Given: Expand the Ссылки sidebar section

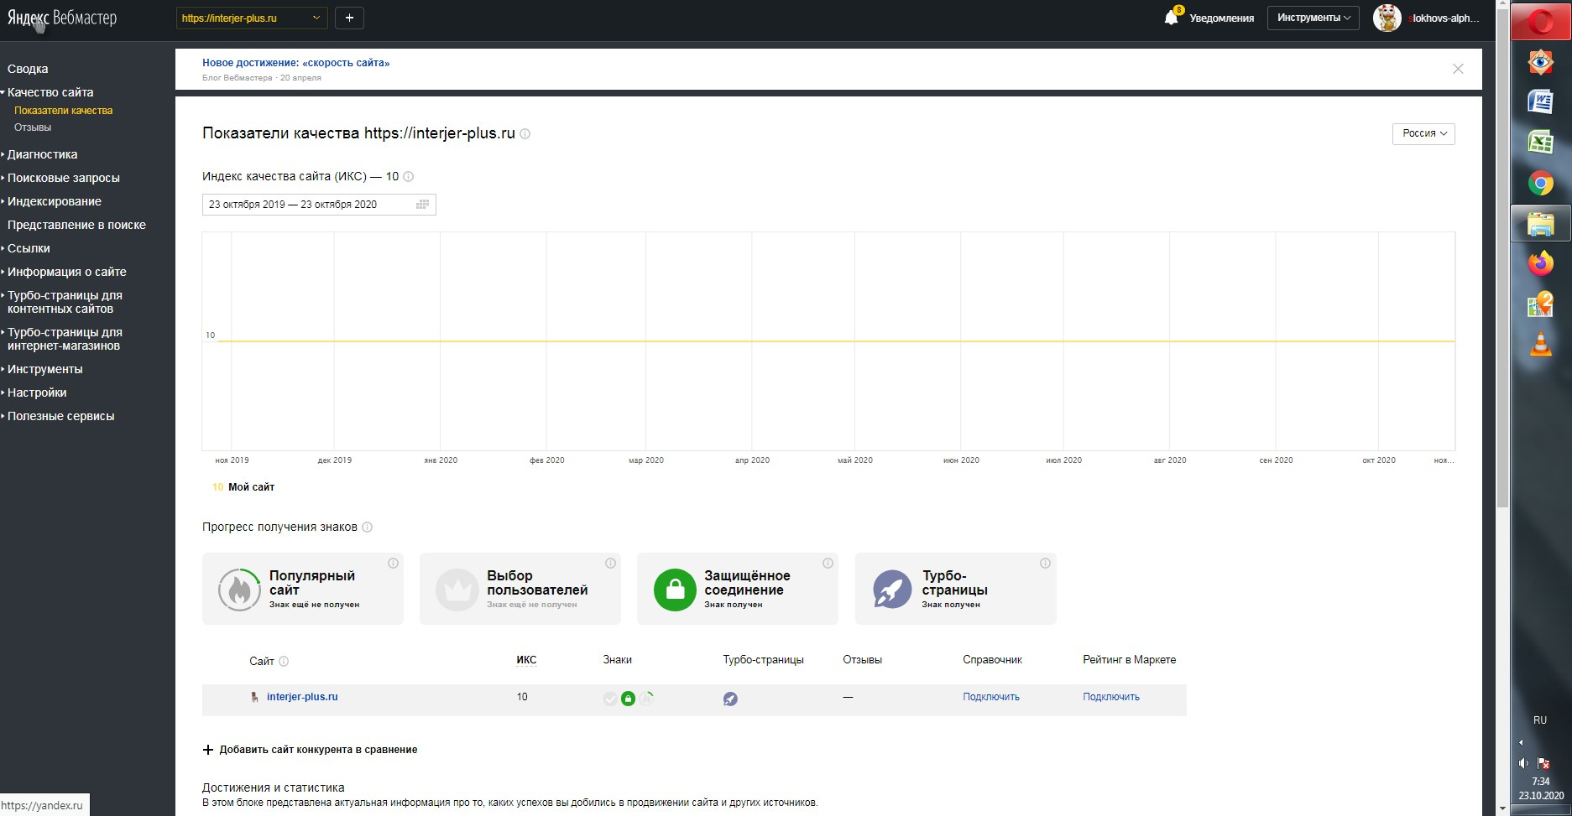Looking at the screenshot, I should [29, 248].
